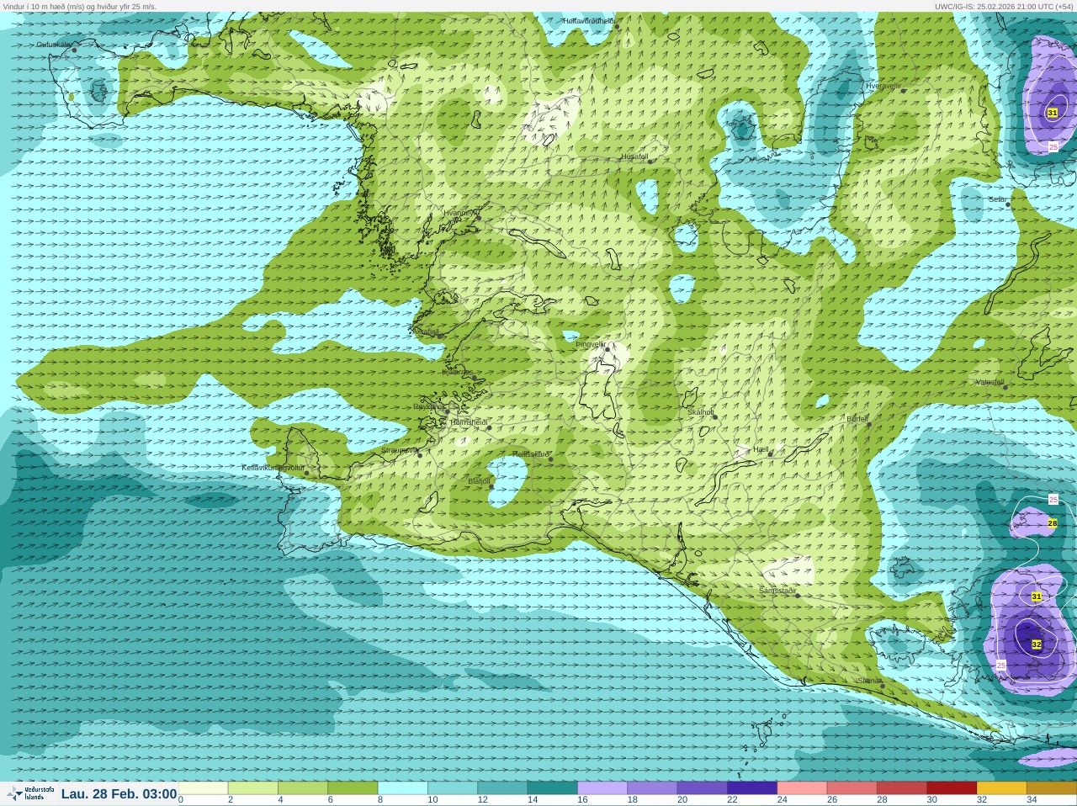
Task: Click the Hvanneyri station label
Action: tap(460, 213)
